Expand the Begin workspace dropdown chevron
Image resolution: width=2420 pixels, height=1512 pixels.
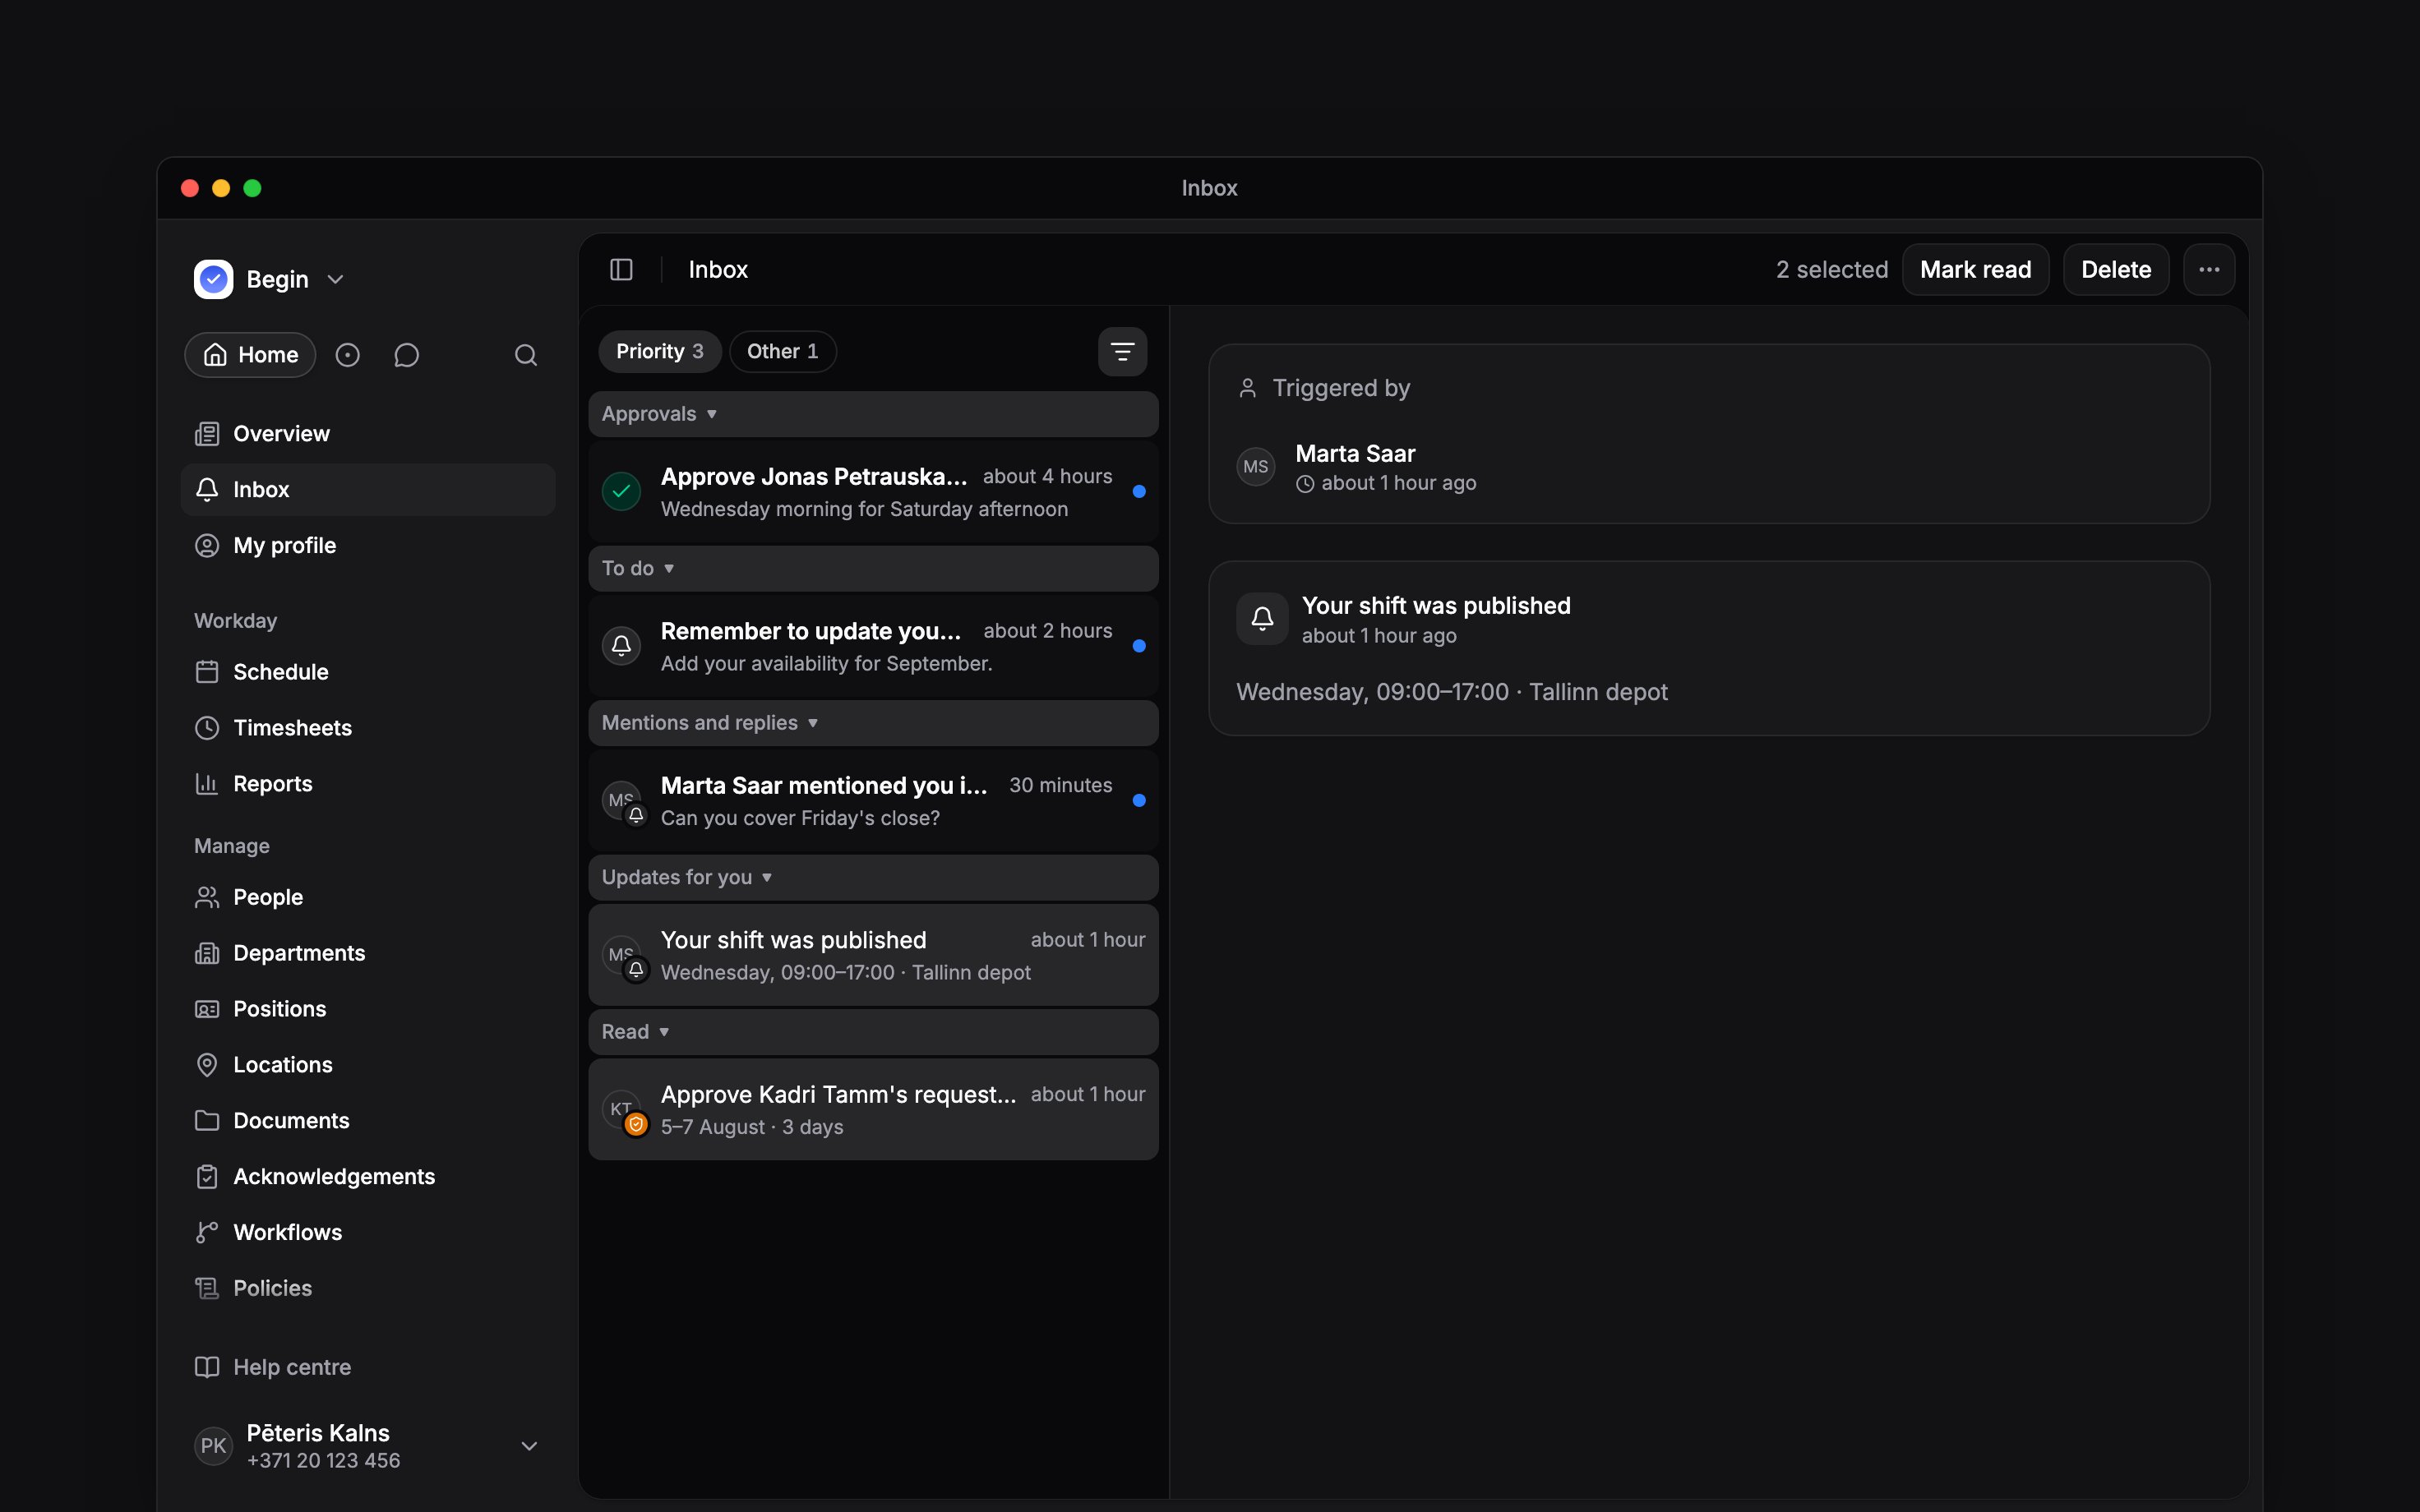coord(336,280)
